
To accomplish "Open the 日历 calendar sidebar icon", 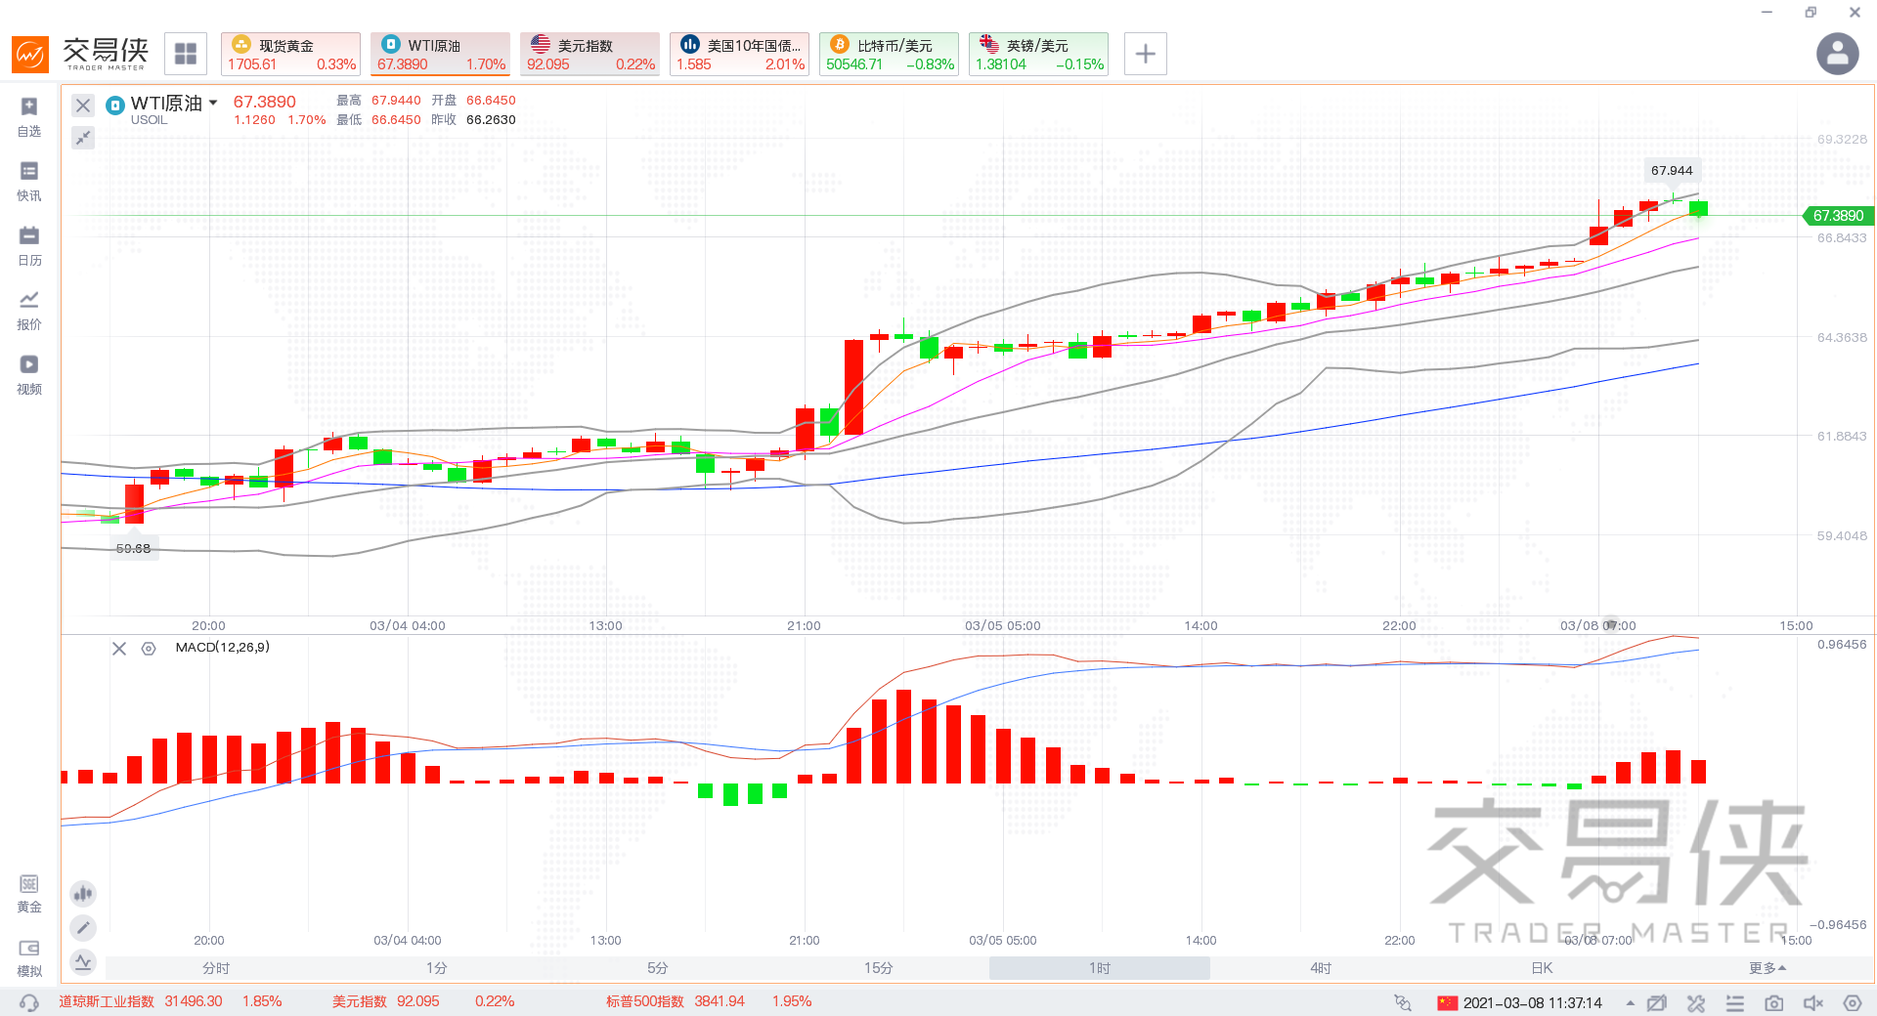I will pyautogui.click(x=29, y=246).
